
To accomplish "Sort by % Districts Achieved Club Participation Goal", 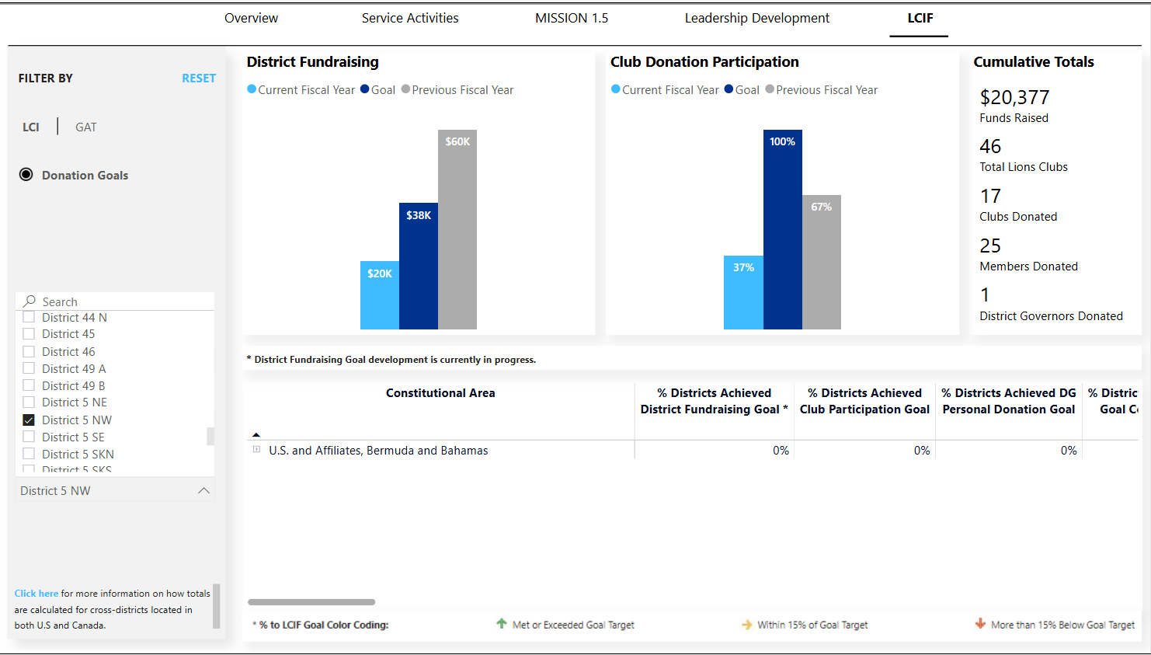I will (864, 401).
